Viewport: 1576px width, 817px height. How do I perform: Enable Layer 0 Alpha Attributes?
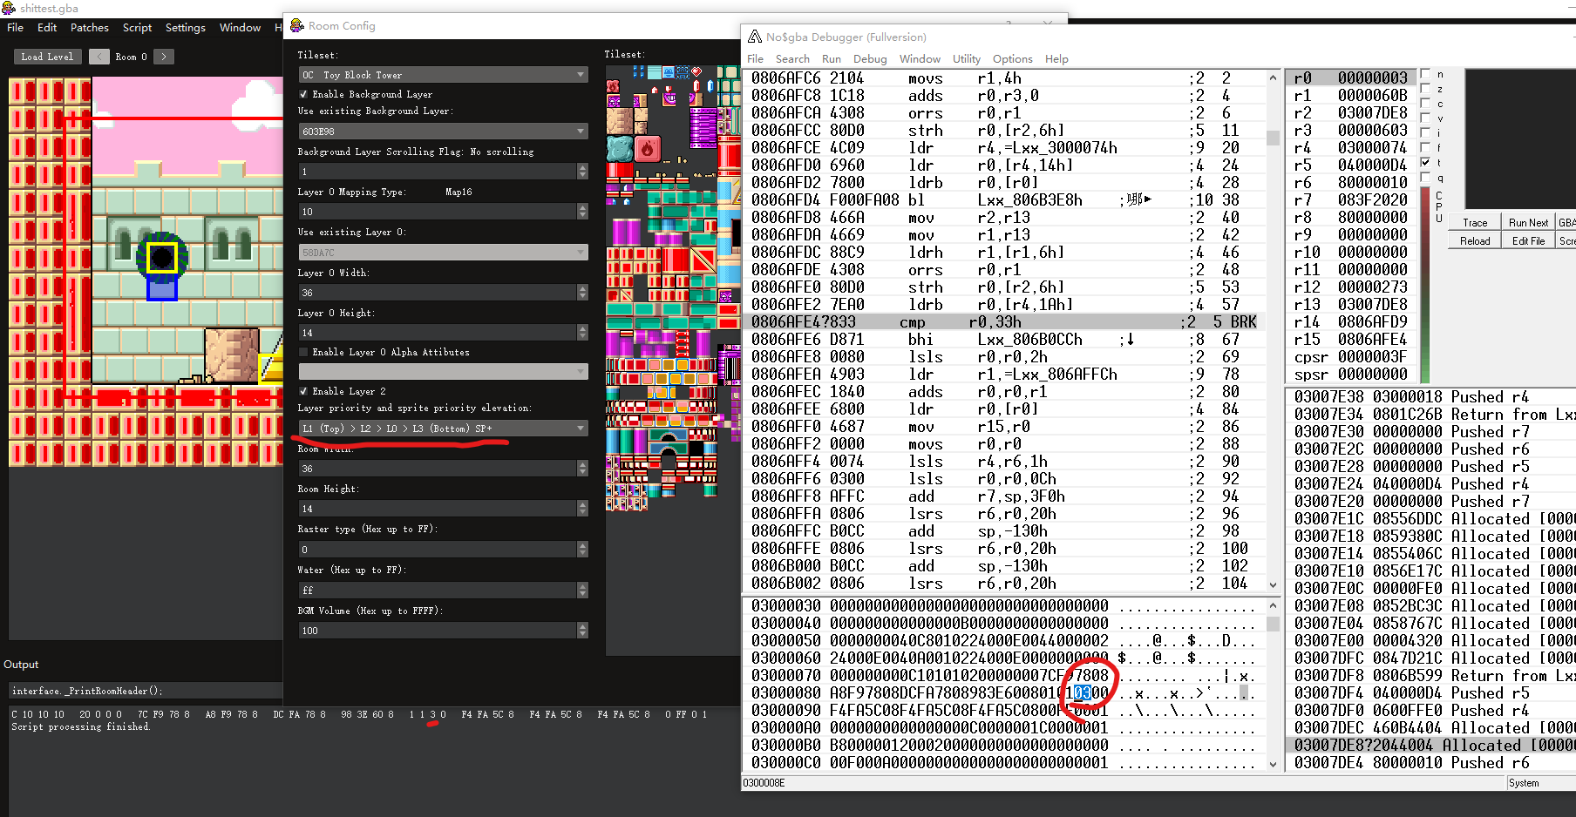302,352
